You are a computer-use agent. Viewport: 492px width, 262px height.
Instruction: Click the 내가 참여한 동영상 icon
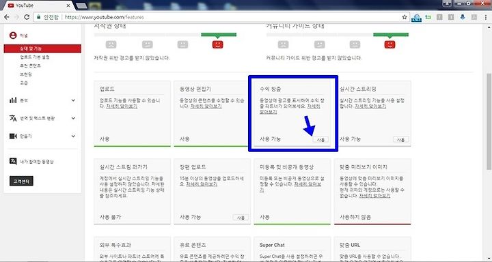(x=13, y=162)
